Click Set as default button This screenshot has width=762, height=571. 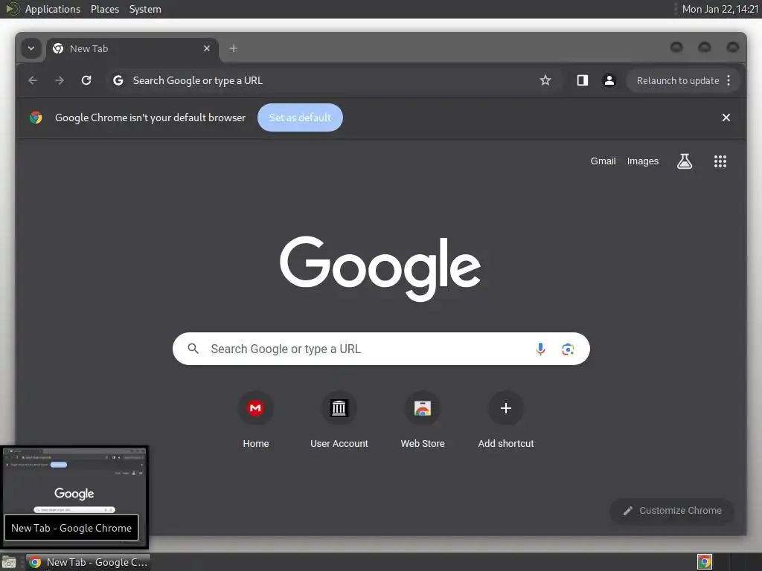pyautogui.click(x=300, y=117)
